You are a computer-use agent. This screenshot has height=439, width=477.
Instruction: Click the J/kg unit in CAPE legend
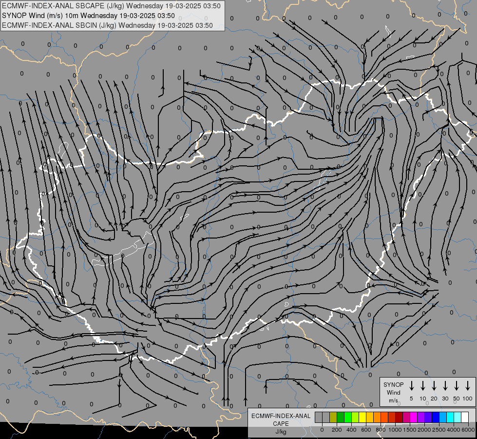[x=281, y=432]
